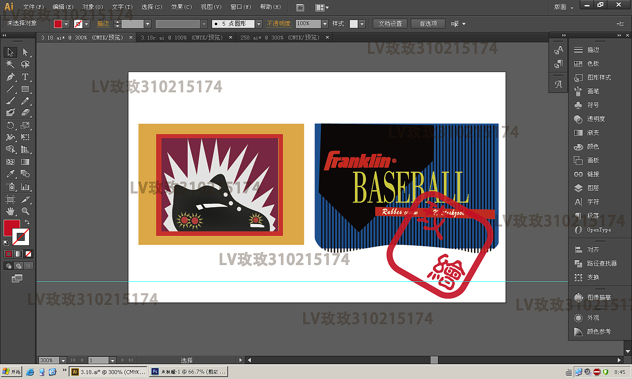Select the Symbol Sprayer tool
The image size is (632, 379).
coord(10,187)
